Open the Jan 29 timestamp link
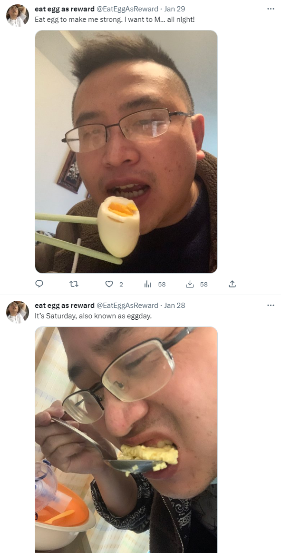This screenshot has height=553, width=281. pos(174,9)
